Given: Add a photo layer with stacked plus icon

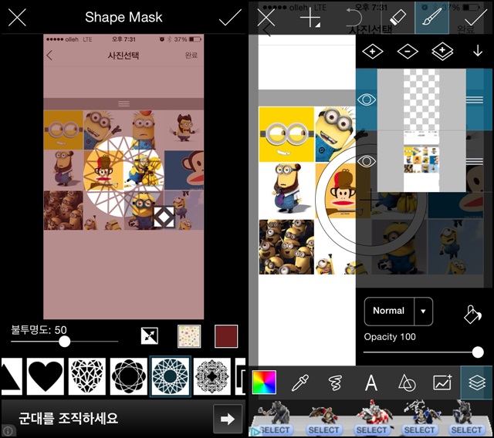Looking at the screenshot, I should tap(442, 51).
